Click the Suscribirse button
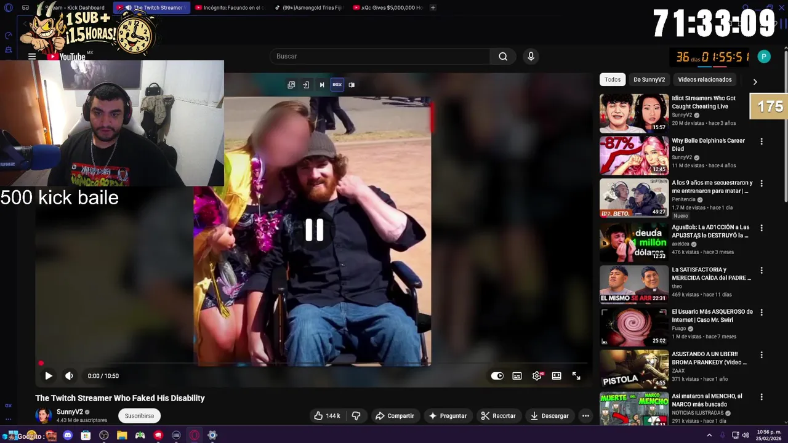Viewport: 788px width, 443px height. point(139,416)
